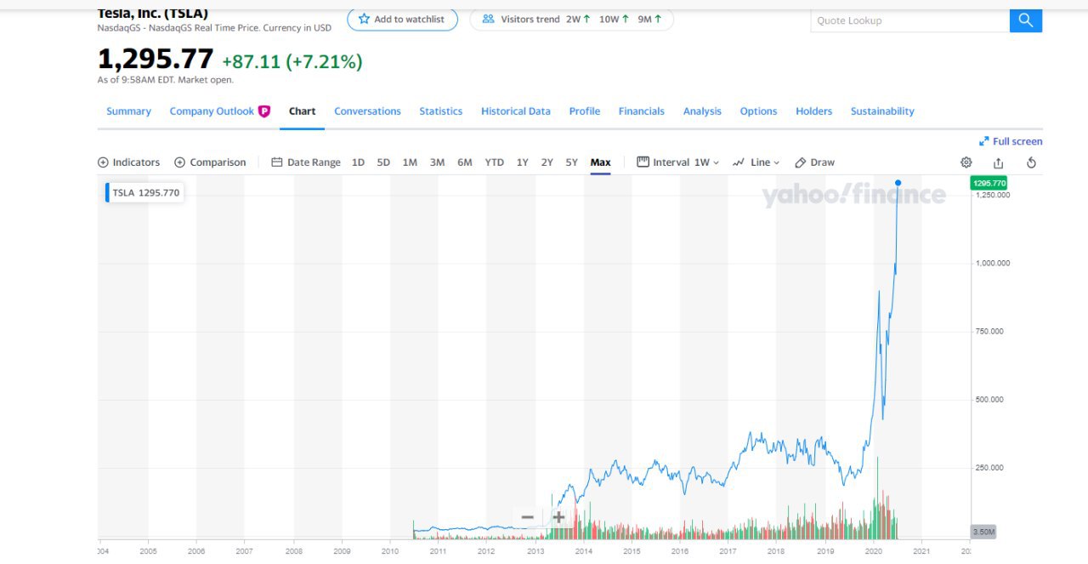Click the blue TSLA series color marker

pos(107,192)
